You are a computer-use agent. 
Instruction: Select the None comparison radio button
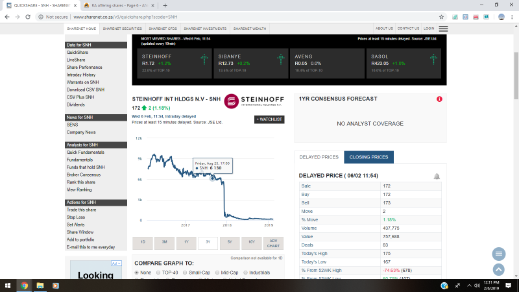pos(138,273)
